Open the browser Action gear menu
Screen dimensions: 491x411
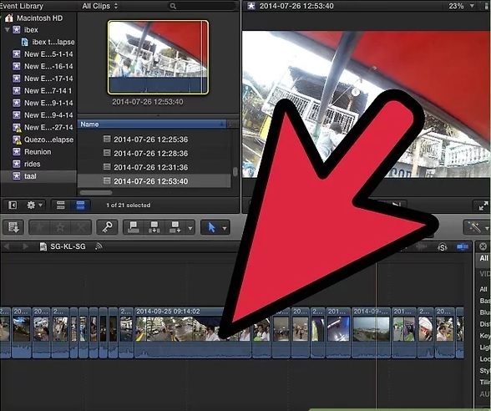34,205
